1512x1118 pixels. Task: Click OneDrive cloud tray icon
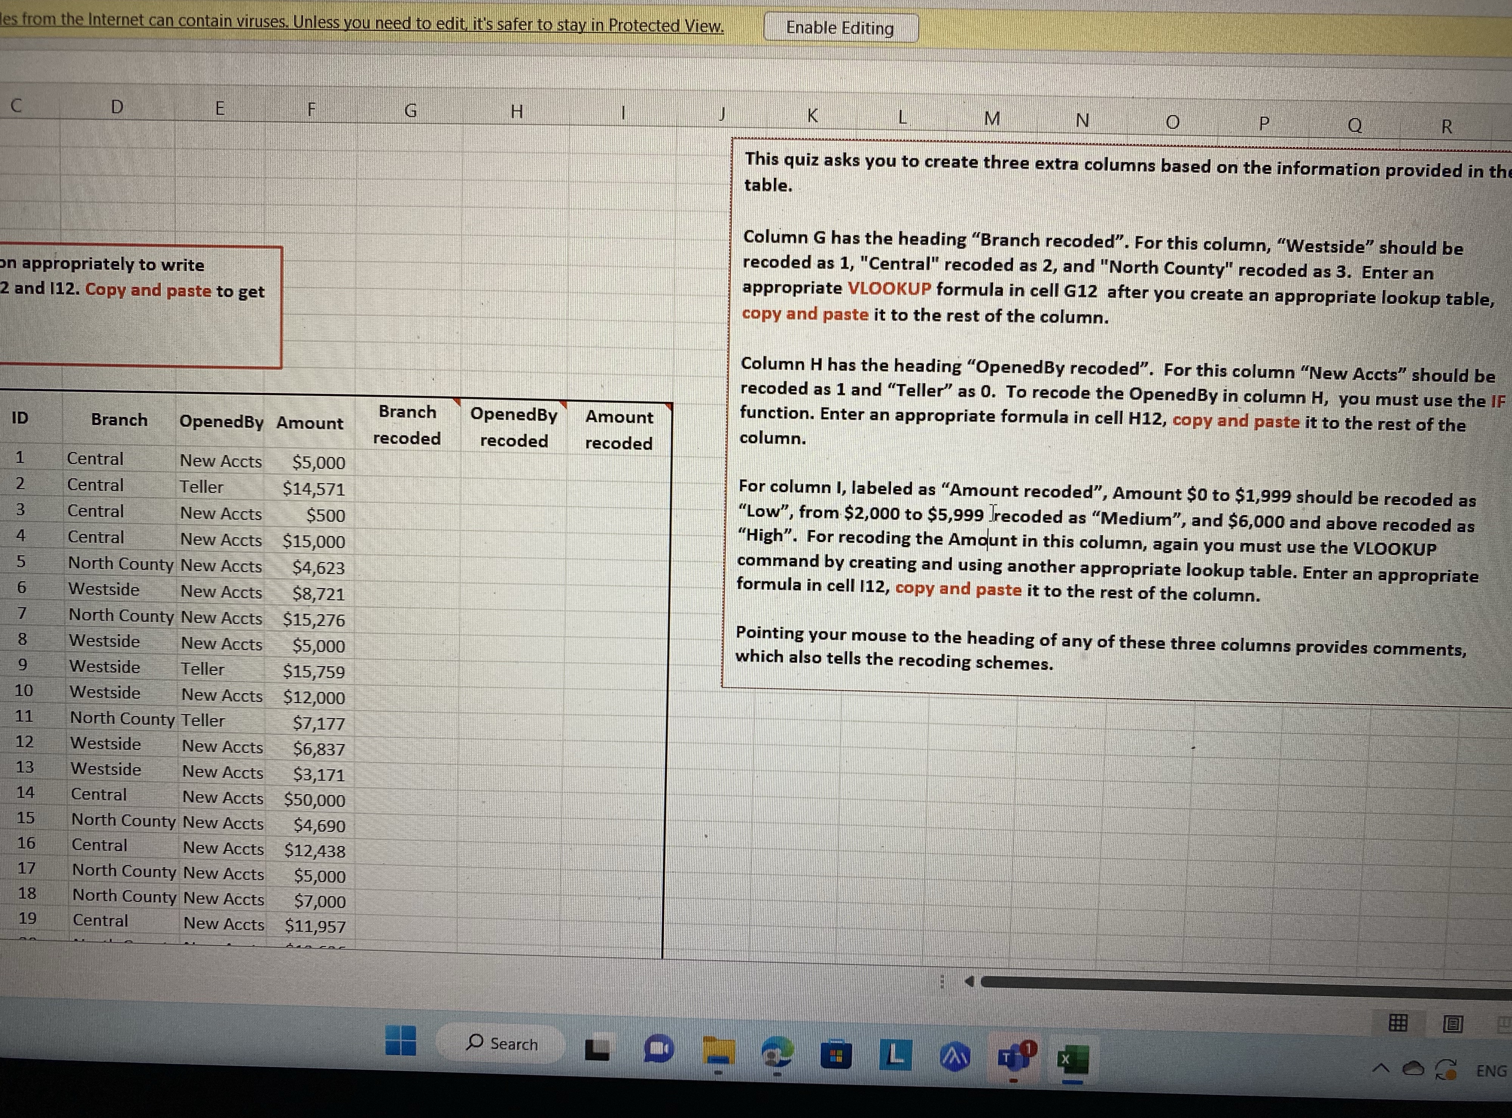(x=1413, y=1068)
